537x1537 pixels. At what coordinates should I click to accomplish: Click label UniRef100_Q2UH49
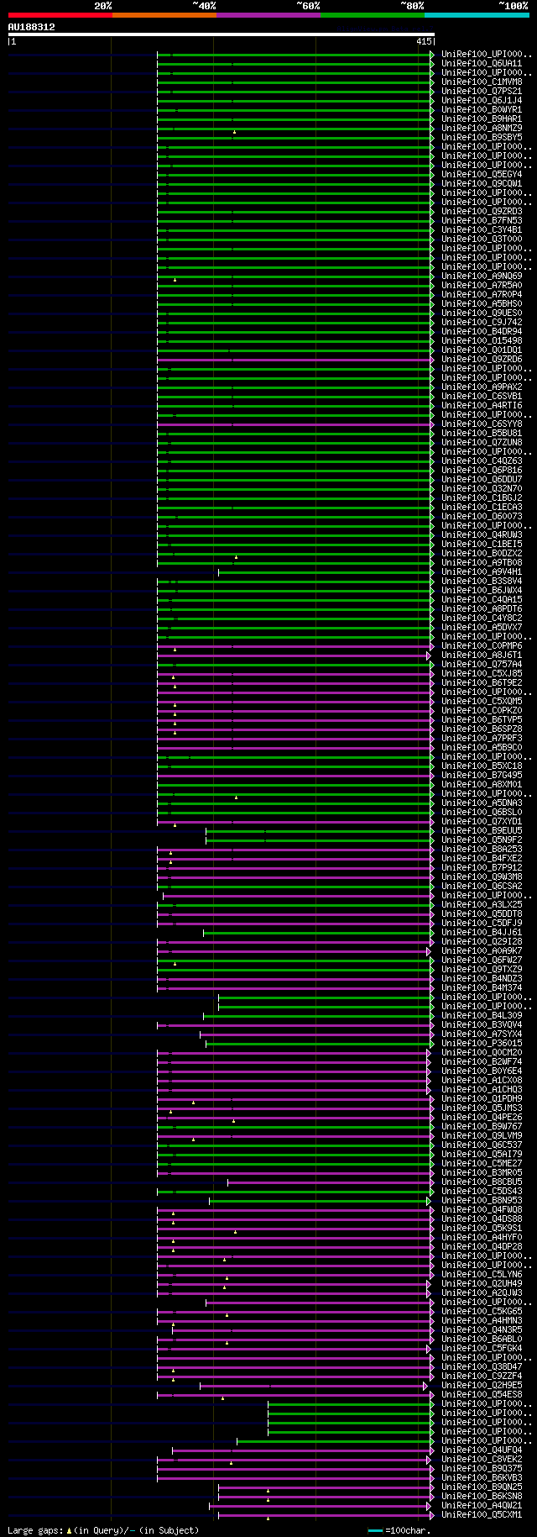[x=482, y=1284]
